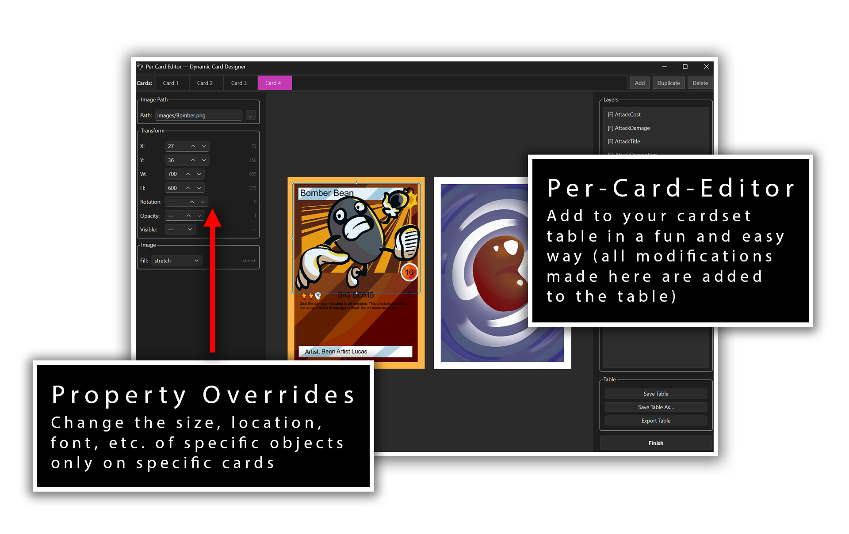Decrease the Opacity value
This screenshot has width=849, height=534.
[199, 216]
